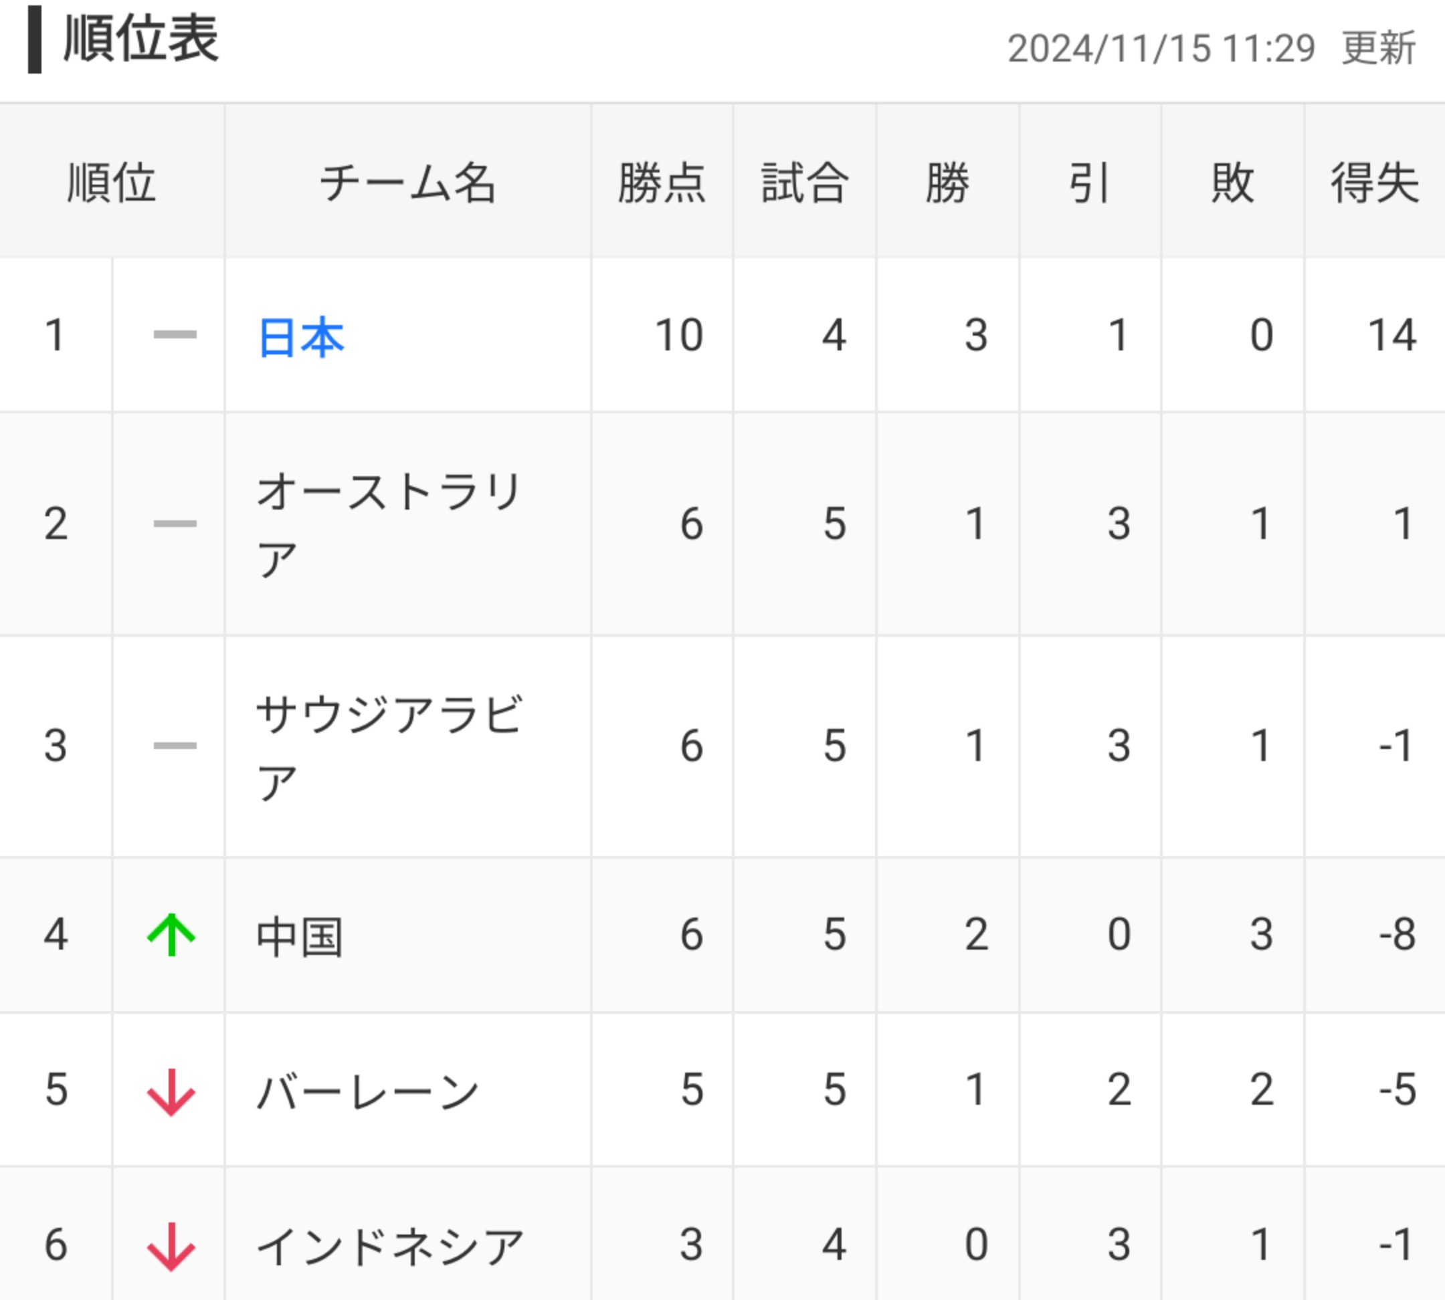Screen dimensions: 1445x1300
Task: Click the チーム名 column header
Action: [407, 183]
